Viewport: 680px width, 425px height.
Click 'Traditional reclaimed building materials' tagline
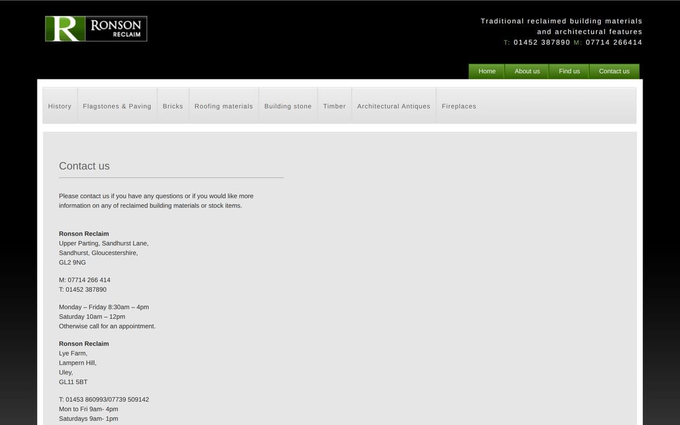pyautogui.click(x=562, y=21)
